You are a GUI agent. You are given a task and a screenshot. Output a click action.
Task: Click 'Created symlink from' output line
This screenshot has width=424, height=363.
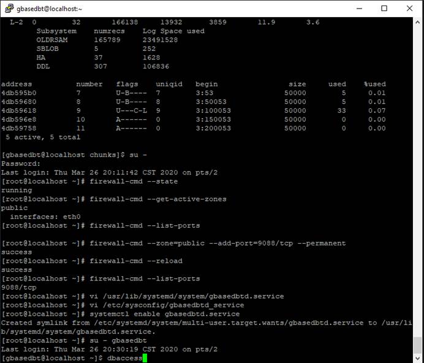tap(206, 327)
